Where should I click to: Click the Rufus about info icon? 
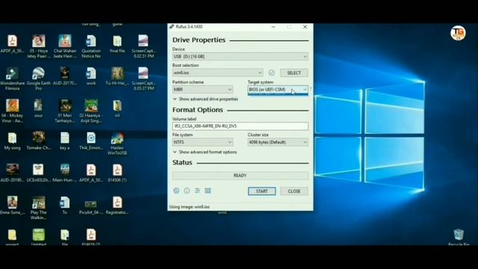(x=187, y=191)
